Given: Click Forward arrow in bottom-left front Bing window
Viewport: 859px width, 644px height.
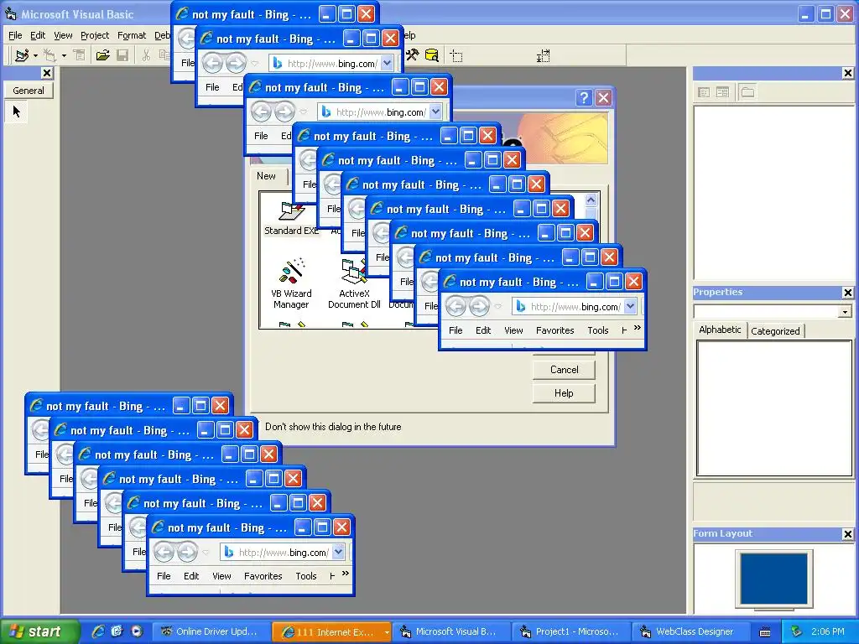Looking at the screenshot, I should [x=187, y=552].
